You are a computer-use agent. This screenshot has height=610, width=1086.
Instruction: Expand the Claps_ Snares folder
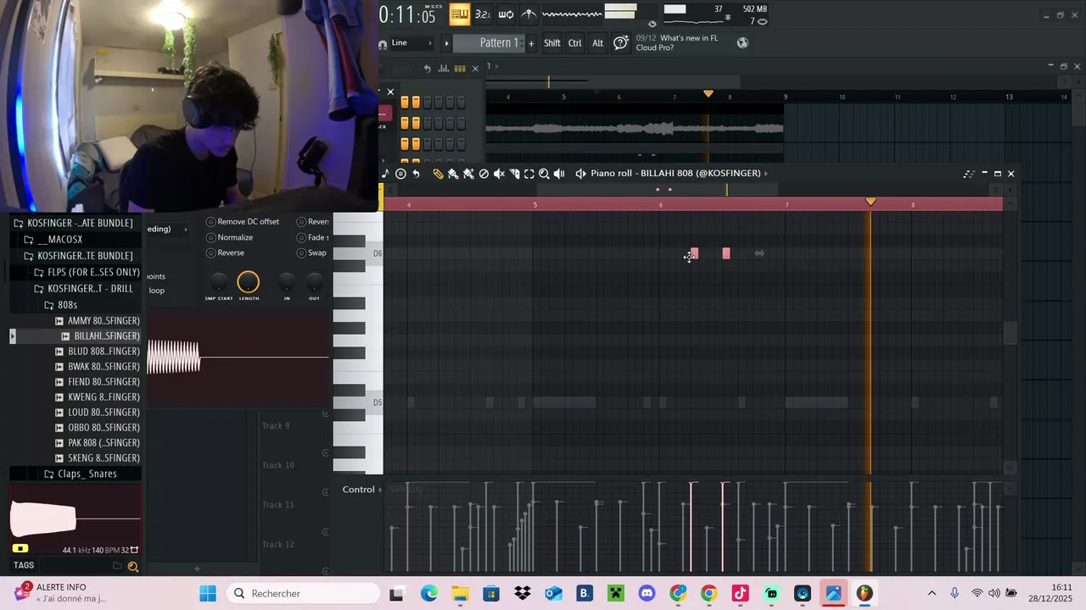coord(80,474)
